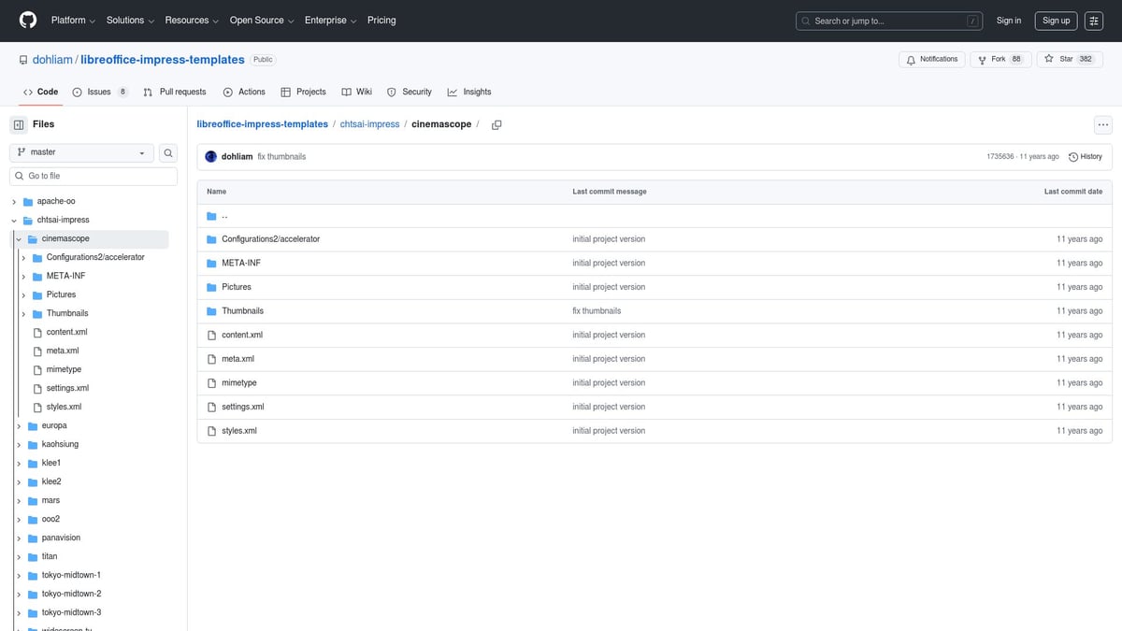The image size is (1122, 631).
Task: Open Configurations2/accelerator folder in file list
Action: (x=270, y=239)
